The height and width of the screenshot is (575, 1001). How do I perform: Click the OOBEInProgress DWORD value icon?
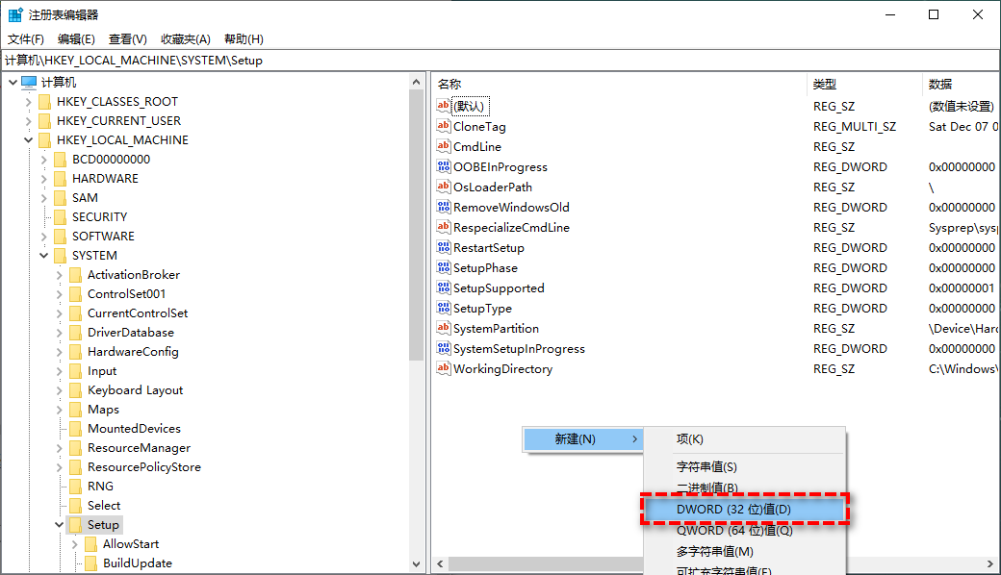444,166
